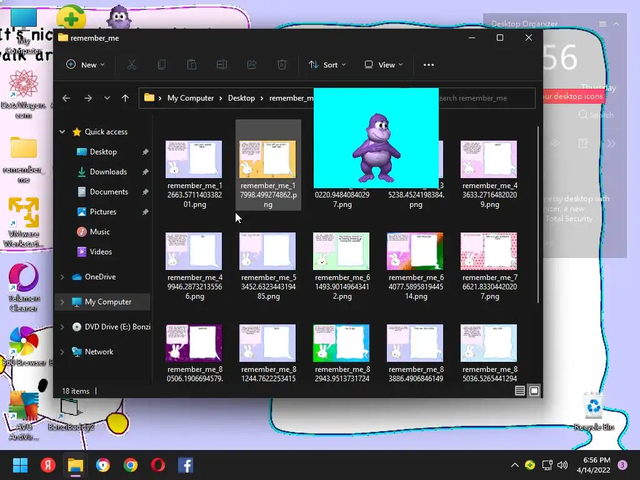Click the Share icon in toolbar
This screenshot has height=480, width=640.
click(x=252, y=64)
